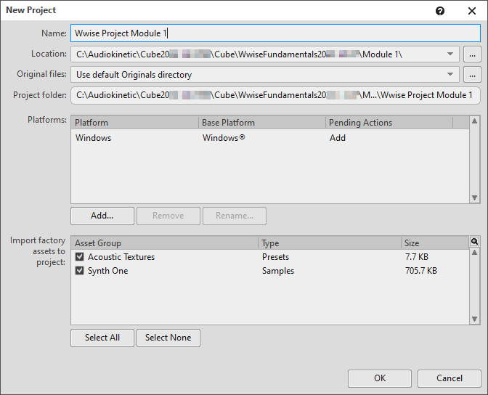The image size is (488, 395).
Task: Platforms list scroll up arrow
Action: 474,121
